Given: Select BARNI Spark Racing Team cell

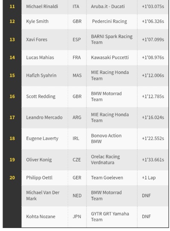Looking at the screenshot, I should point(112,39).
